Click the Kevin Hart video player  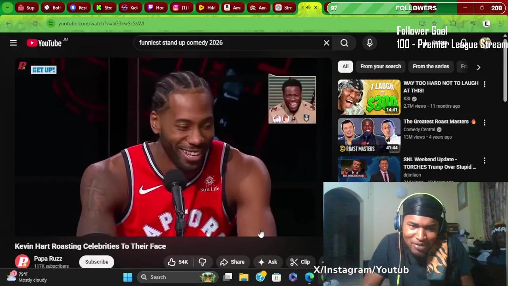click(x=173, y=147)
